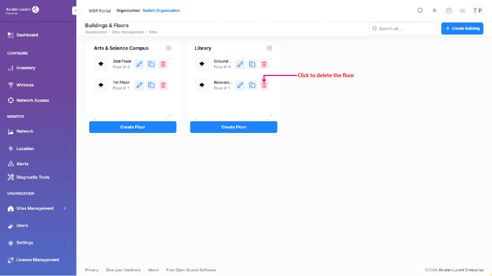Image resolution: width=492 pixels, height=276 pixels.
Task: Click the Create Building button
Action: (x=462, y=28)
